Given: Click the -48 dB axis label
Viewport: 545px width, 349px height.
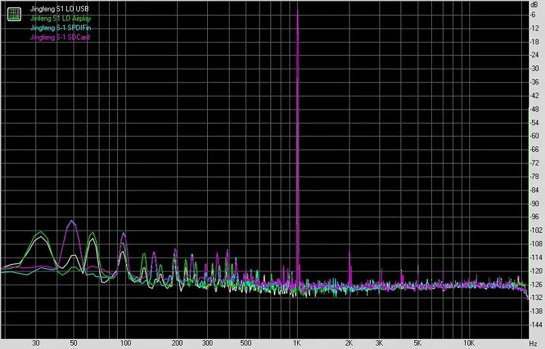Looking at the screenshot, I should pos(534,109).
